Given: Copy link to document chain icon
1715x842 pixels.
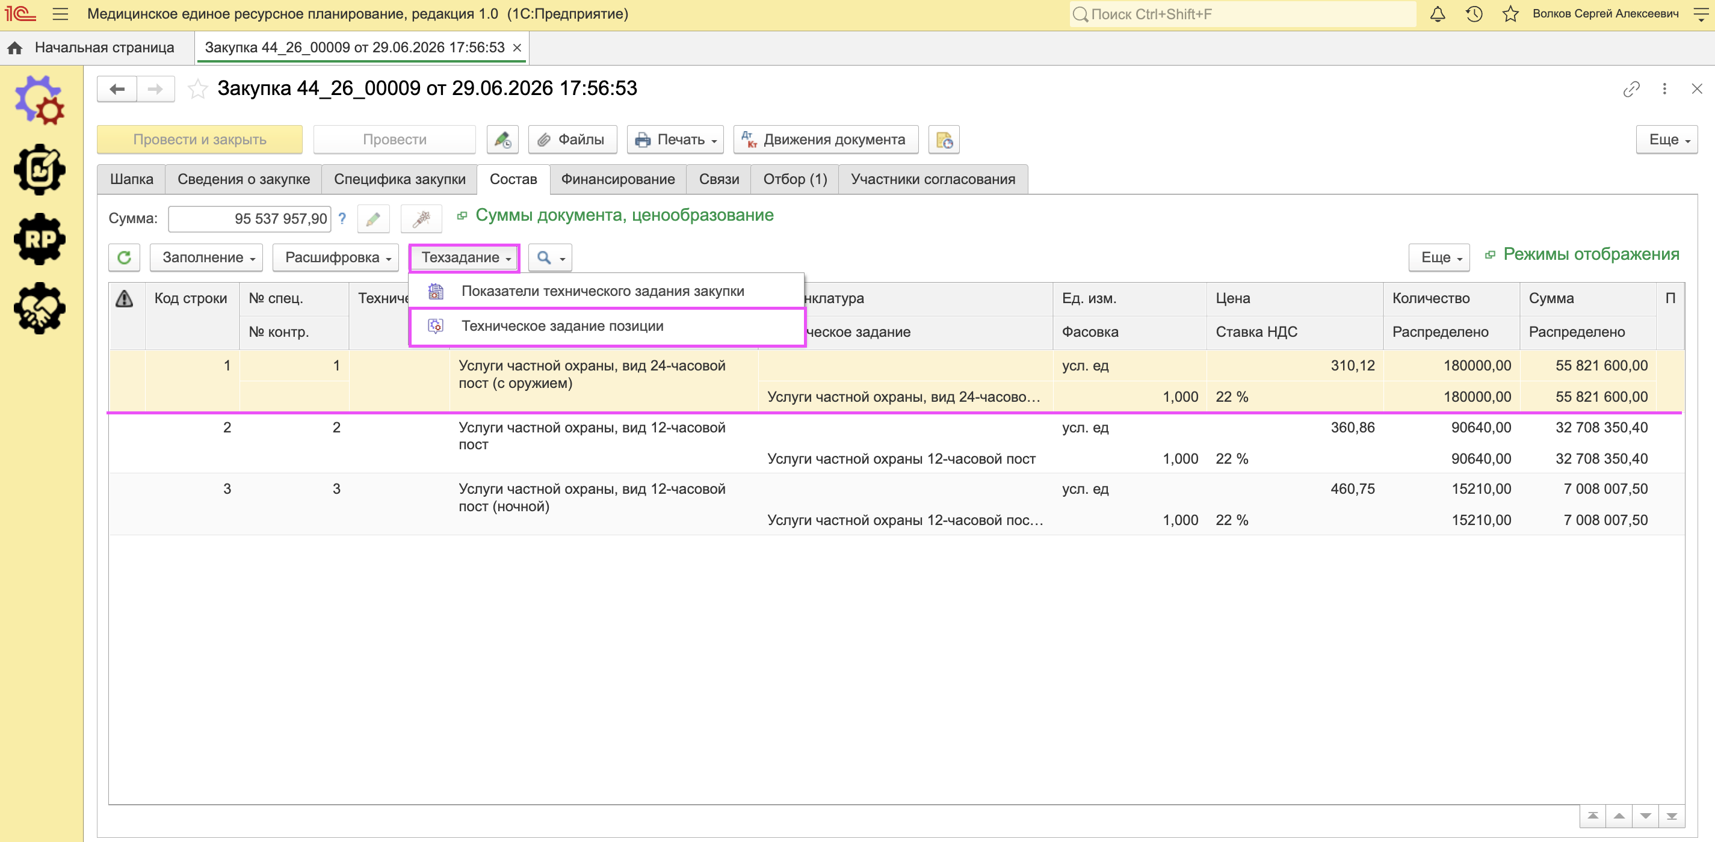Looking at the screenshot, I should tap(1631, 88).
